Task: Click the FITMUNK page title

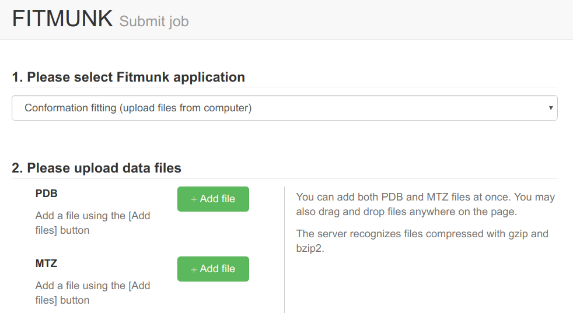Action: (62, 19)
